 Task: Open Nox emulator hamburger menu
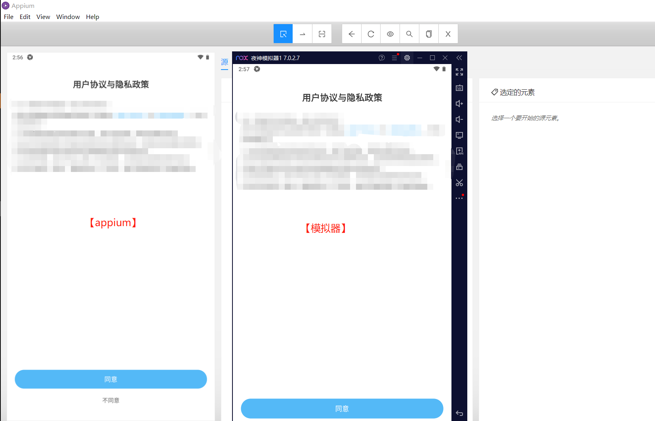(394, 58)
